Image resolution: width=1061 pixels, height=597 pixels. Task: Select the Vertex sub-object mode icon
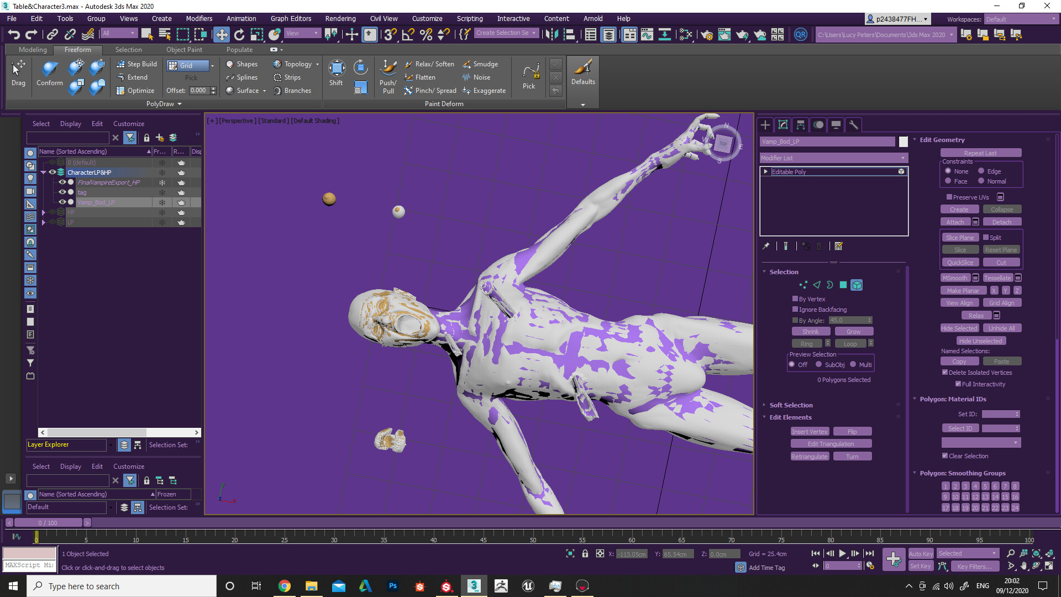803,285
